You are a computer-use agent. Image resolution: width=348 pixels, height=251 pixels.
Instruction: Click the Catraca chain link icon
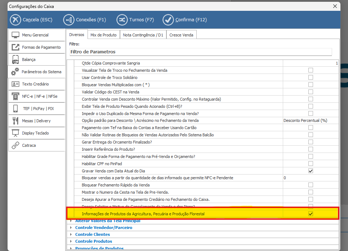15,145
